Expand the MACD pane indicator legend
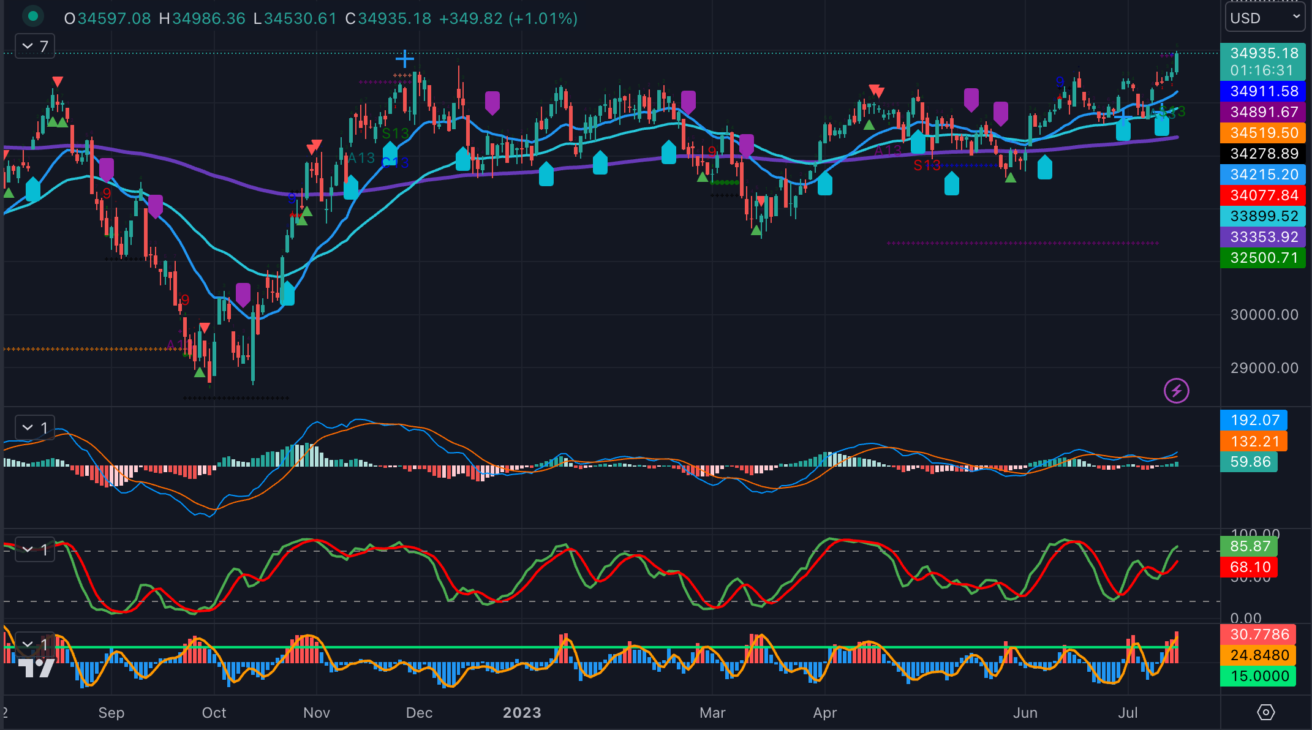The height and width of the screenshot is (730, 1312). 28,427
